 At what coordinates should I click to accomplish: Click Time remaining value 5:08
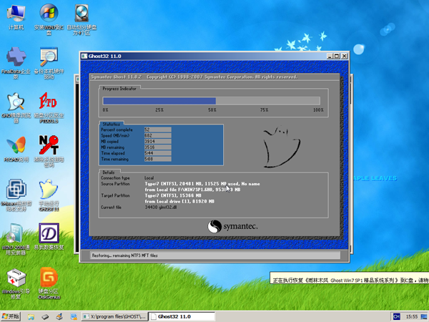(158, 159)
